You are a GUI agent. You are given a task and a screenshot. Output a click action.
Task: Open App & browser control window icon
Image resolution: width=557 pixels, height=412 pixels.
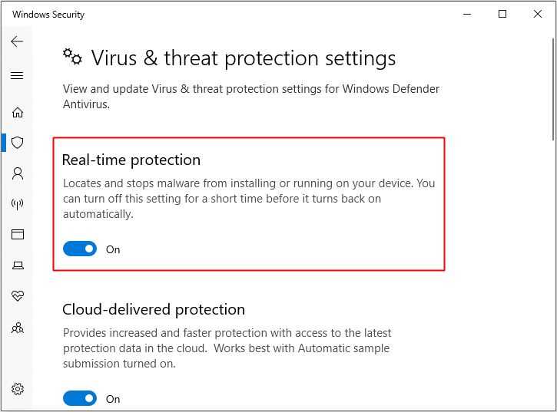[x=18, y=235]
